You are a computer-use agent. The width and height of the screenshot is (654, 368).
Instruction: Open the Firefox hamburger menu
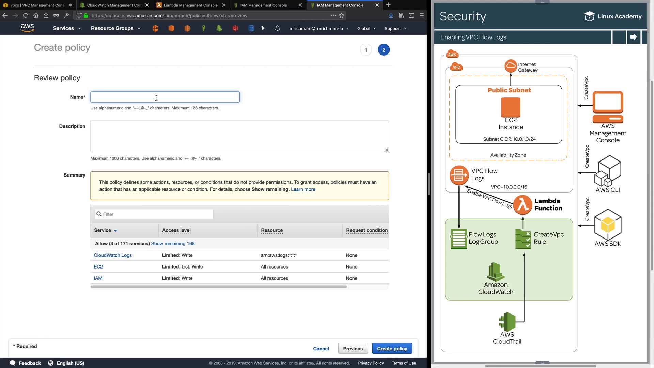(x=422, y=15)
